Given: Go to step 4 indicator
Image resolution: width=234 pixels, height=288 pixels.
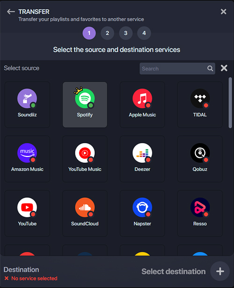Looking at the screenshot, I should click(x=144, y=33).
